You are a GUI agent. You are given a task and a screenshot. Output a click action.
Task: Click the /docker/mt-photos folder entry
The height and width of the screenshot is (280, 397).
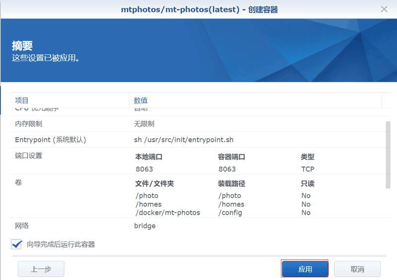coord(167,213)
